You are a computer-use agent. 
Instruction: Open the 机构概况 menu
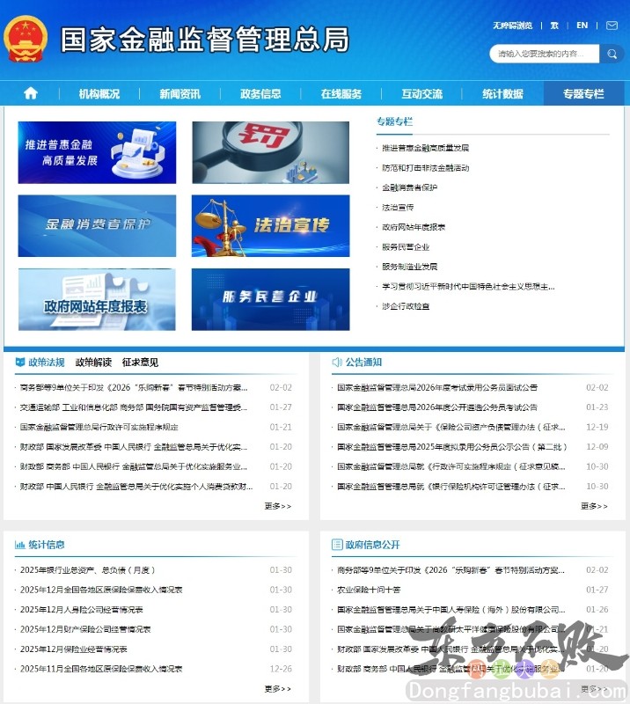click(x=99, y=93)
